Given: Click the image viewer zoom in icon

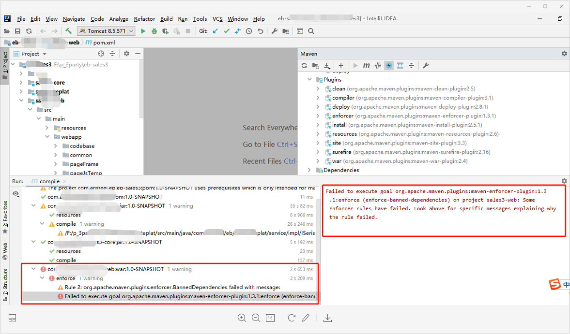Looking at the screenshot, I should coord(242,318).
